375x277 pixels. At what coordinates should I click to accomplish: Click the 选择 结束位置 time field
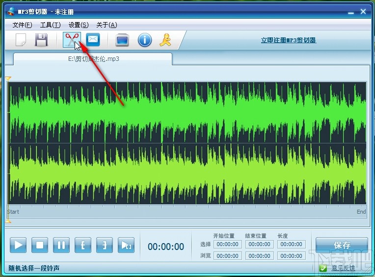pyautogui.click(x=259, y=244)
